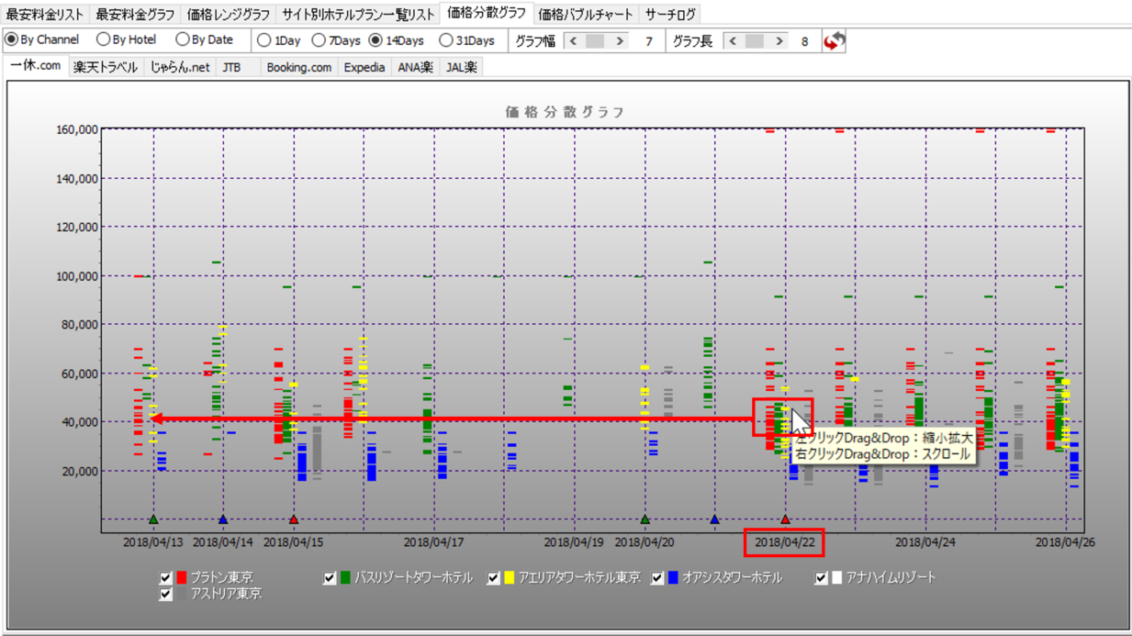
Task: Open the 最安料金リスト tab
Action: pyautogui.click(x=44, y=15)
